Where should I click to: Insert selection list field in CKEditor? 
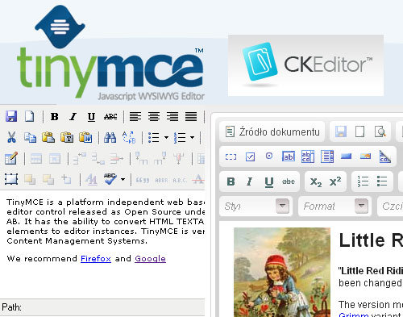pyautogui.click(x=327, y=156)
